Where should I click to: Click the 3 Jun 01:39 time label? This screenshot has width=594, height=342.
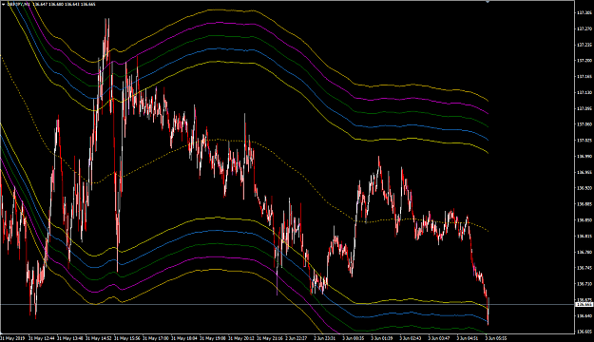pyautogui.click(x=382, y=338)
